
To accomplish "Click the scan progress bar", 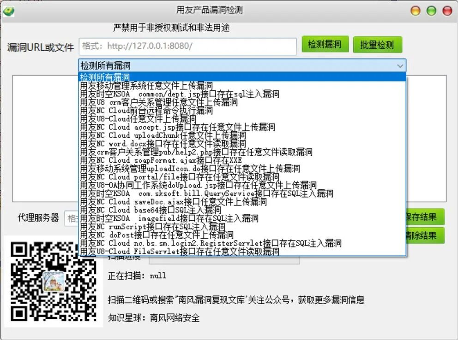I will pyautogui.click(x=224, y=260).
